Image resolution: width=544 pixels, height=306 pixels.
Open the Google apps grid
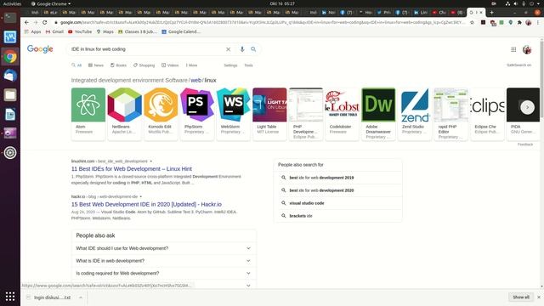coord(513,49)
